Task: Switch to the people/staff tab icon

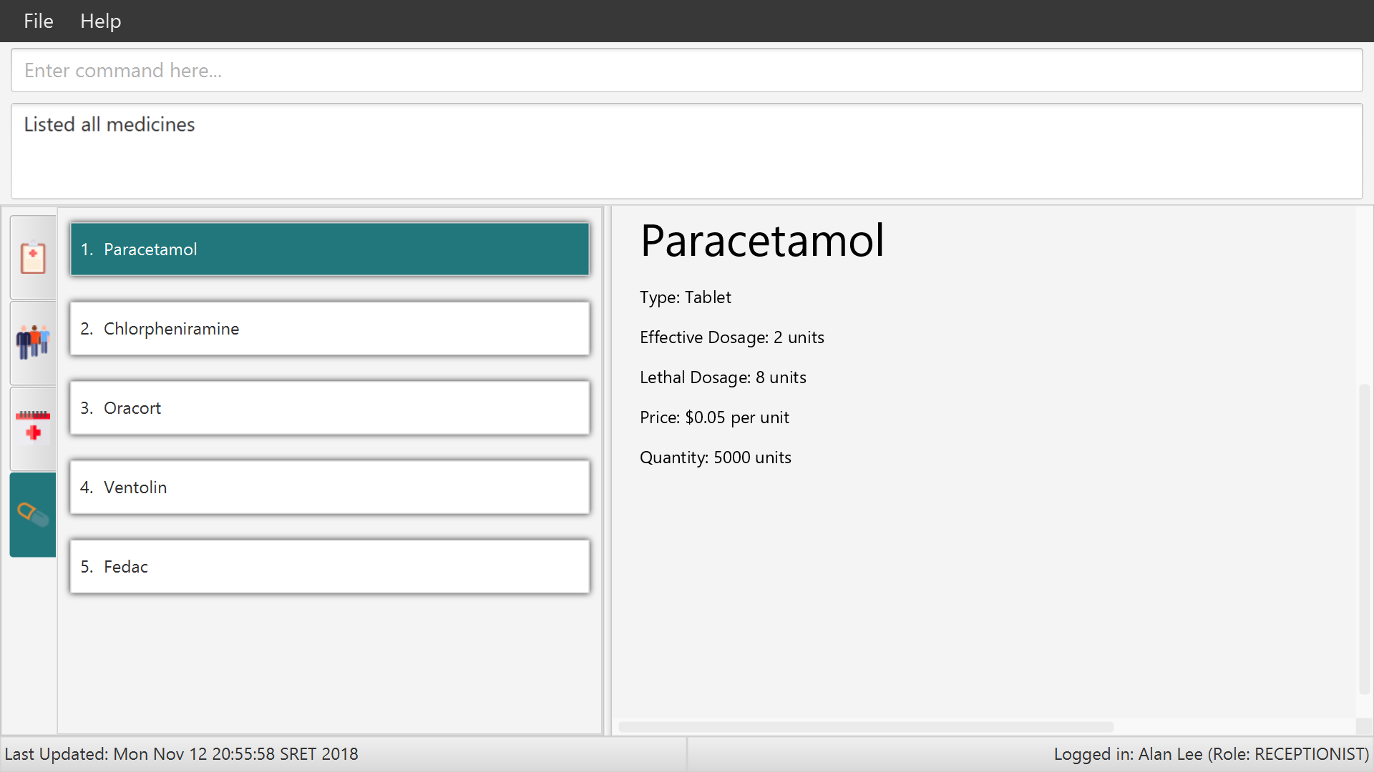Action: click(33, 343)
